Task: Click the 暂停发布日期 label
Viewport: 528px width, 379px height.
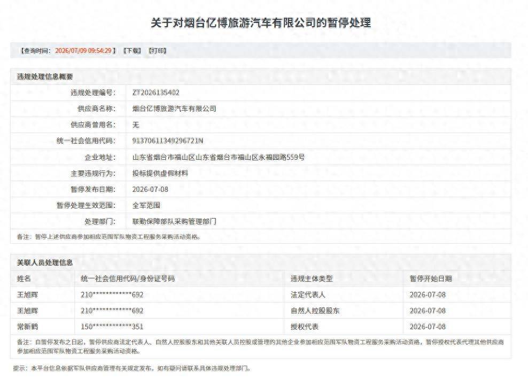Action: click(93, 189)
